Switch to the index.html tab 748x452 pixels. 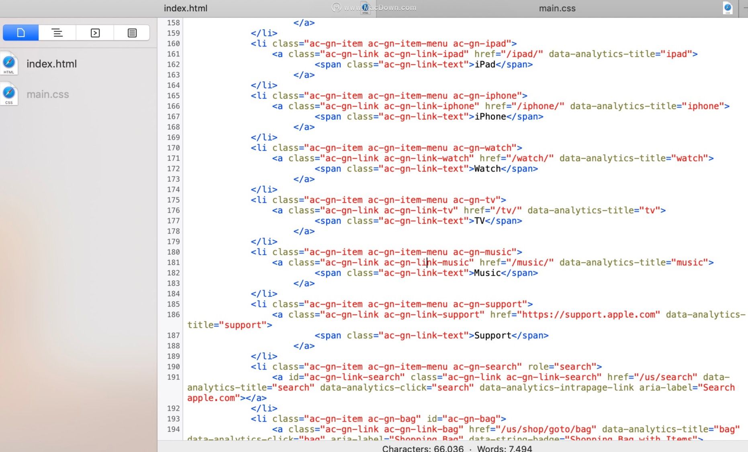pyautogui.click(x=186, y=8)
